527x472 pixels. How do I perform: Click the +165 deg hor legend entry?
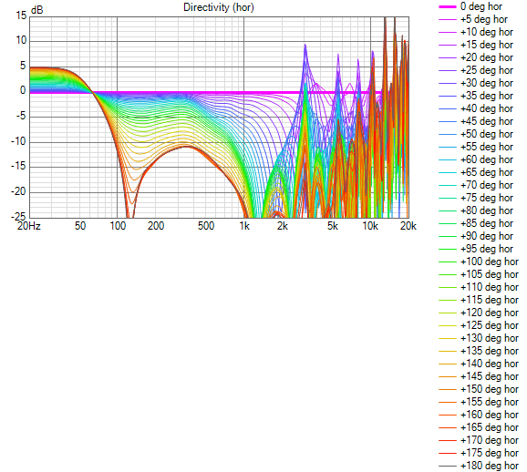click(x=479, y=427)
